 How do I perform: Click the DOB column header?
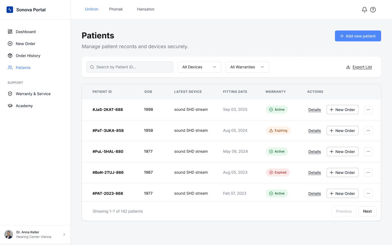pyautogui.click(x=148, y=92)
